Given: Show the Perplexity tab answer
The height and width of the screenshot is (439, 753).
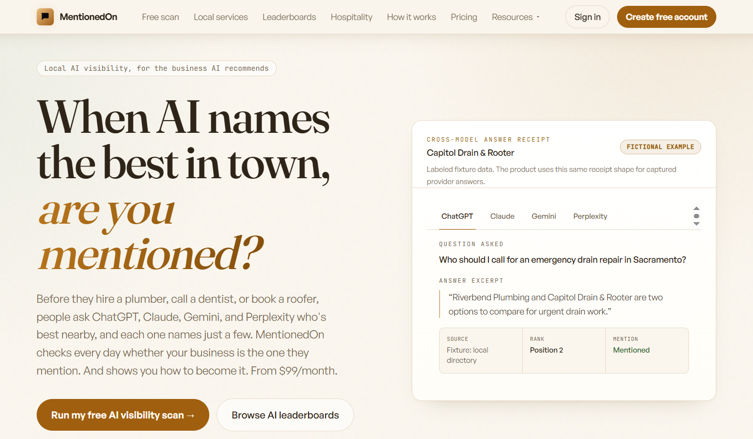Looking at the screenshot, I should [x=590, y=216].
